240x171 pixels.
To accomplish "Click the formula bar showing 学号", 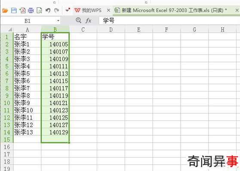I will (x=169, y=21).
